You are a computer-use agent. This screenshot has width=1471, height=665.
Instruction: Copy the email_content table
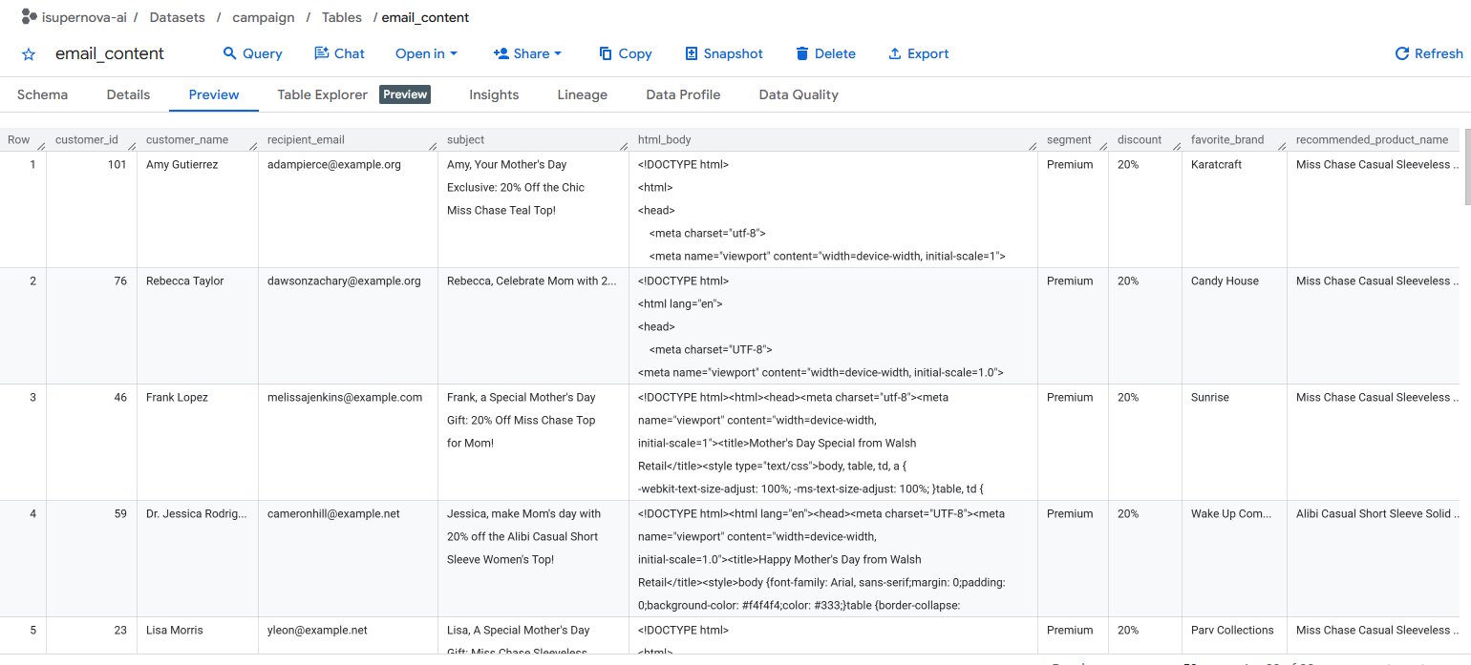click(x=625, y=53)
